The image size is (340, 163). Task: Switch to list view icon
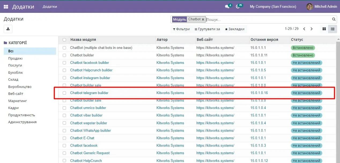coord(332,29)
